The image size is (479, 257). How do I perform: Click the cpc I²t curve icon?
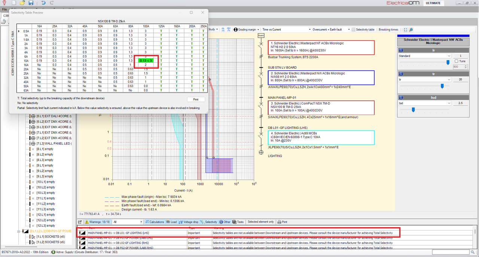coord(229,30)
